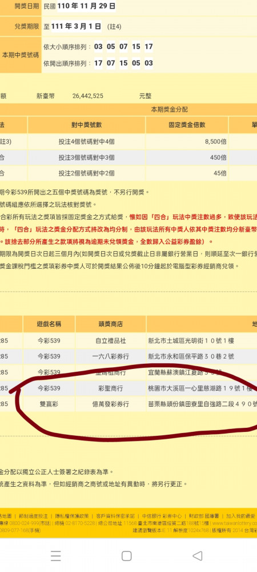Click the draw date 110 年 11 月 29 日
The height and width of the screenshot is (572, 257).
pyautogui.click(x=87, y=6)
